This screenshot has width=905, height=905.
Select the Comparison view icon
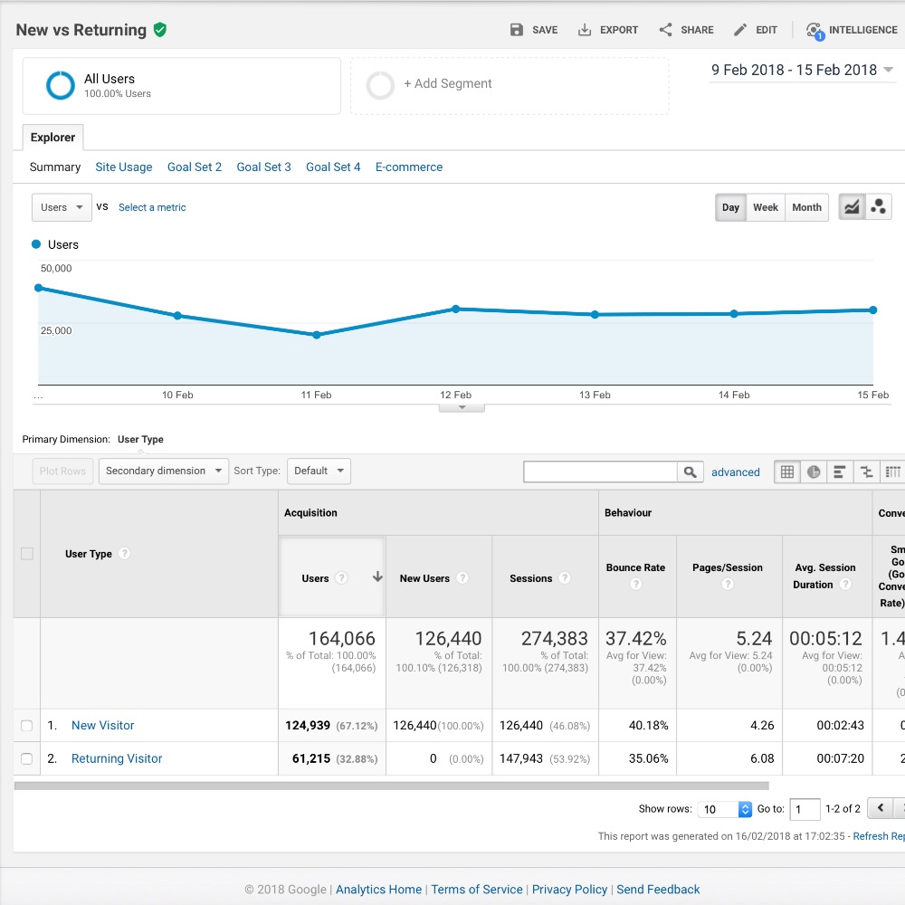pyautogui.click(x=866, y=472)
